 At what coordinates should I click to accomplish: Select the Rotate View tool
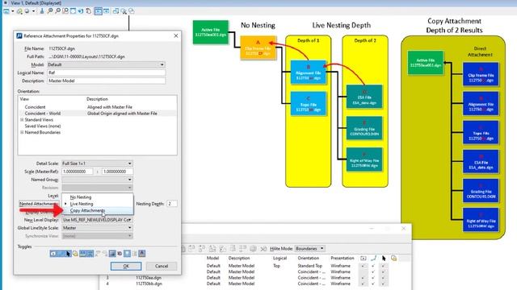click(81, 11)
